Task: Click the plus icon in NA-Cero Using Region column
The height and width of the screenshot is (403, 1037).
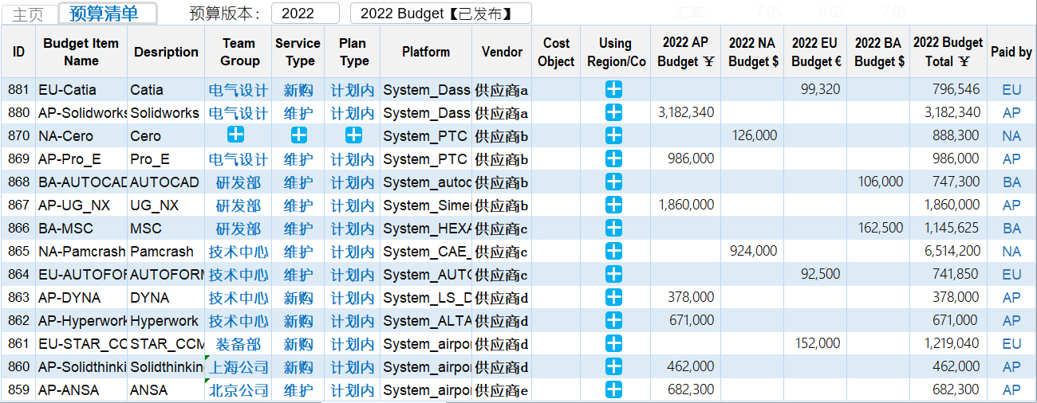Action: coord(613,136)
